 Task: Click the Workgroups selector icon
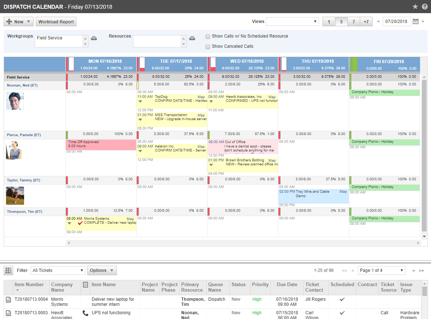(94, 38)
